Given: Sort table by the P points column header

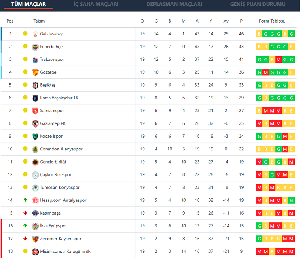Looking at the screenshot, I should pyautogui.click(x=241, y=21).
